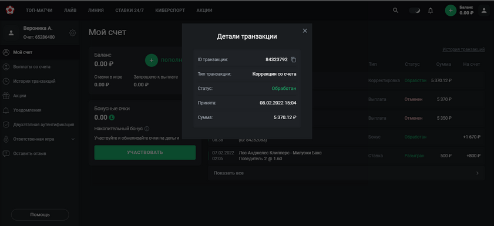Open Уведомления in sidebar
The width and height of the screenshot is (494, 226).
[x=40, y=110]
